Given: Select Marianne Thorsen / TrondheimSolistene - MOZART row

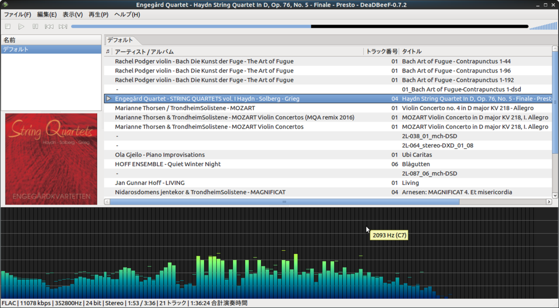Looking at the screenshot, I should tap(328, 108).
